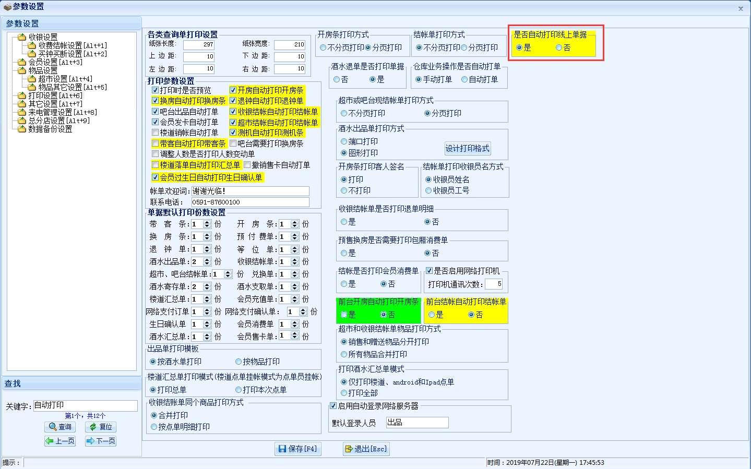Viewport: 751px width, 469px height.
Task: Toggle 打印时是否预览 checkbox
Action: coord(155,90)
